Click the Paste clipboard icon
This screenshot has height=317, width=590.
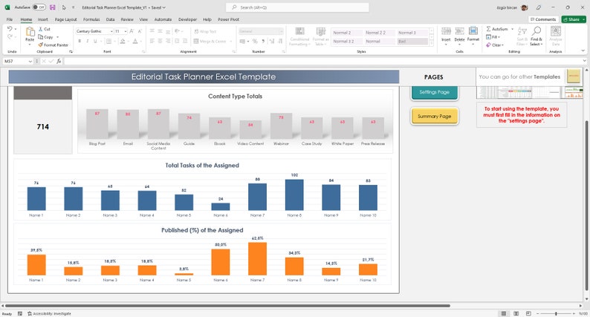tap(30, 33)
